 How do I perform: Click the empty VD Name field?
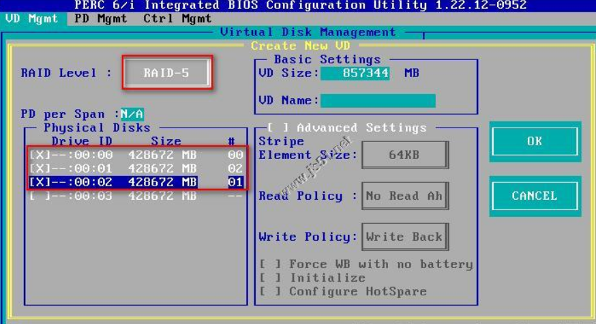(378, 101)
